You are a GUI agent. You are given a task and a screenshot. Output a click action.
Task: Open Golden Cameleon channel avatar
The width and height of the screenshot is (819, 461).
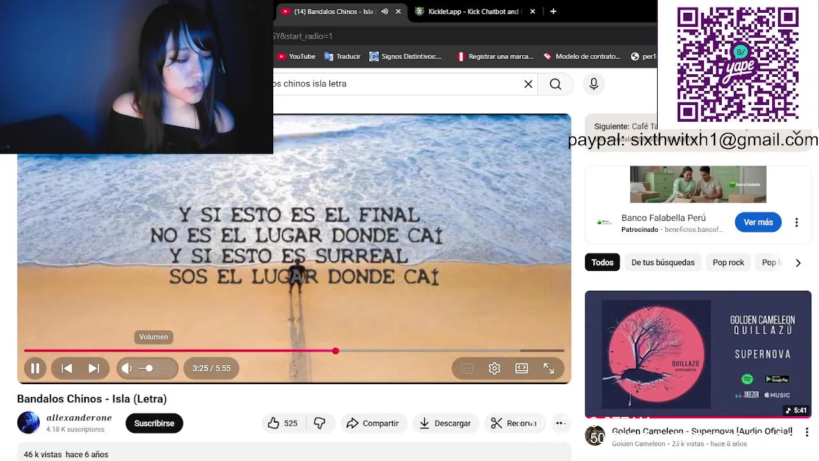[595, 436]
